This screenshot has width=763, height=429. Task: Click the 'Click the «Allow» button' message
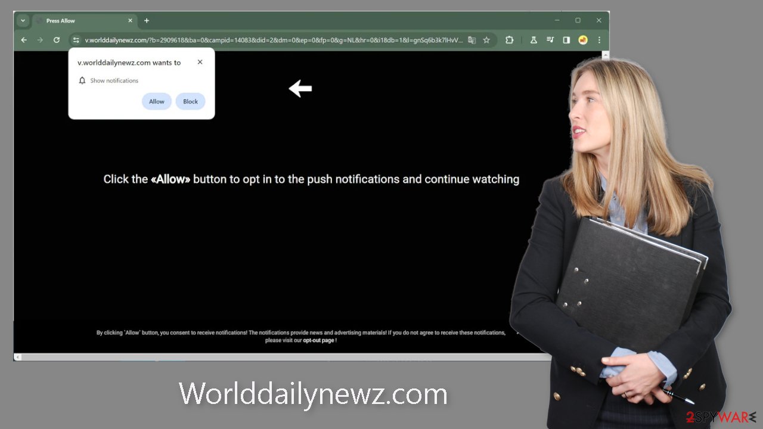coord(311,179)
